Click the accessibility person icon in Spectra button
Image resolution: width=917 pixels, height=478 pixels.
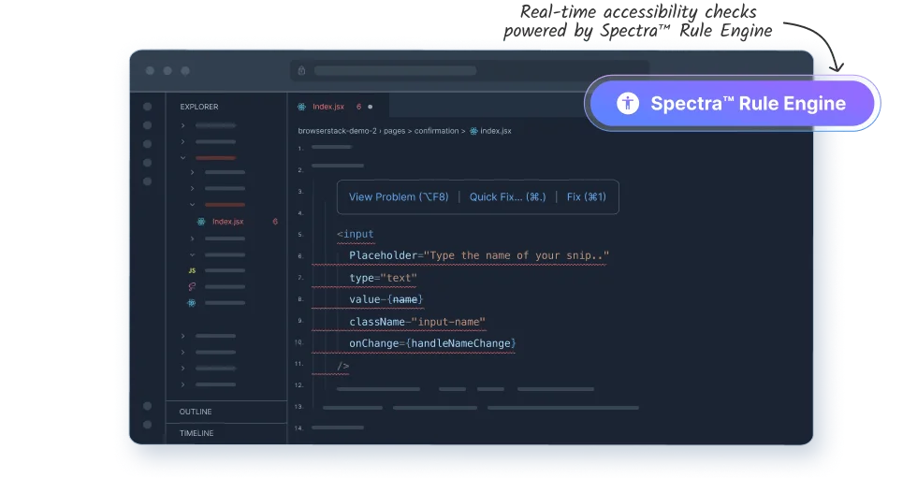click(628, 104)
